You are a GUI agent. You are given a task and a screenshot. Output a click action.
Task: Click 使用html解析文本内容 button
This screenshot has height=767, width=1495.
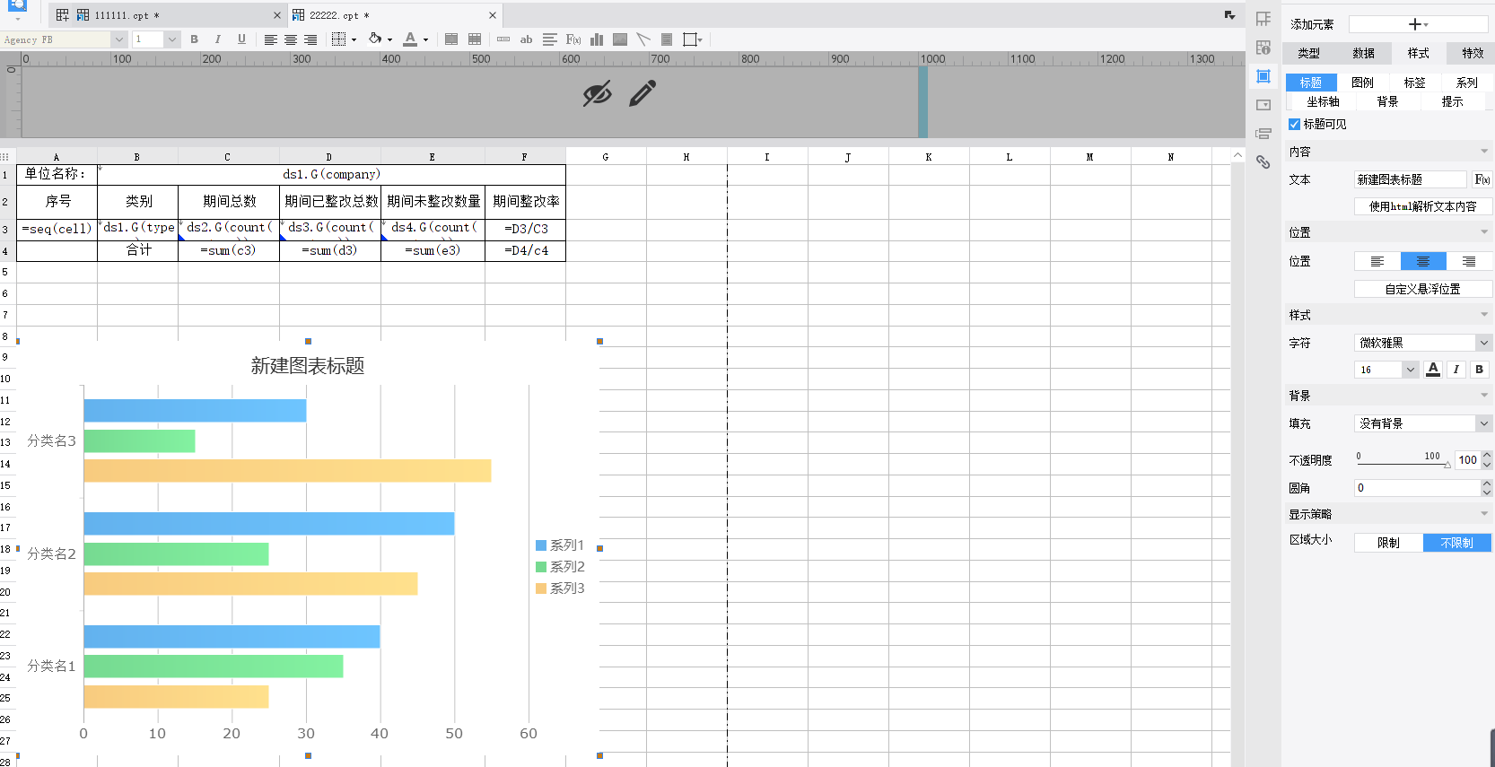tap(1423, 206)
